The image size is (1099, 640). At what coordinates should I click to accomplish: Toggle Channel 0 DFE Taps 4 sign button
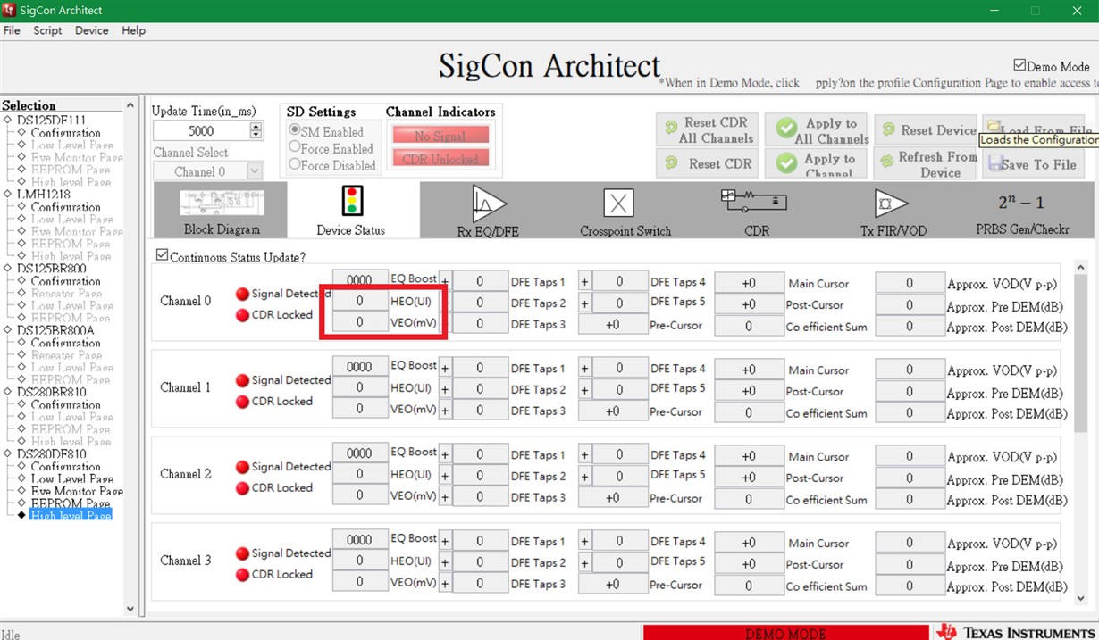coord(584,281)
